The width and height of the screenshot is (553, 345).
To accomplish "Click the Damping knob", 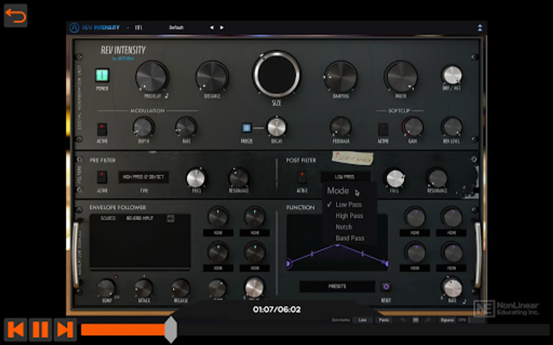I will 341,77.
